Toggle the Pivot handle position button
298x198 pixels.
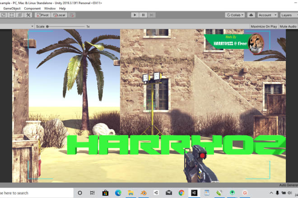click(43, 15)
